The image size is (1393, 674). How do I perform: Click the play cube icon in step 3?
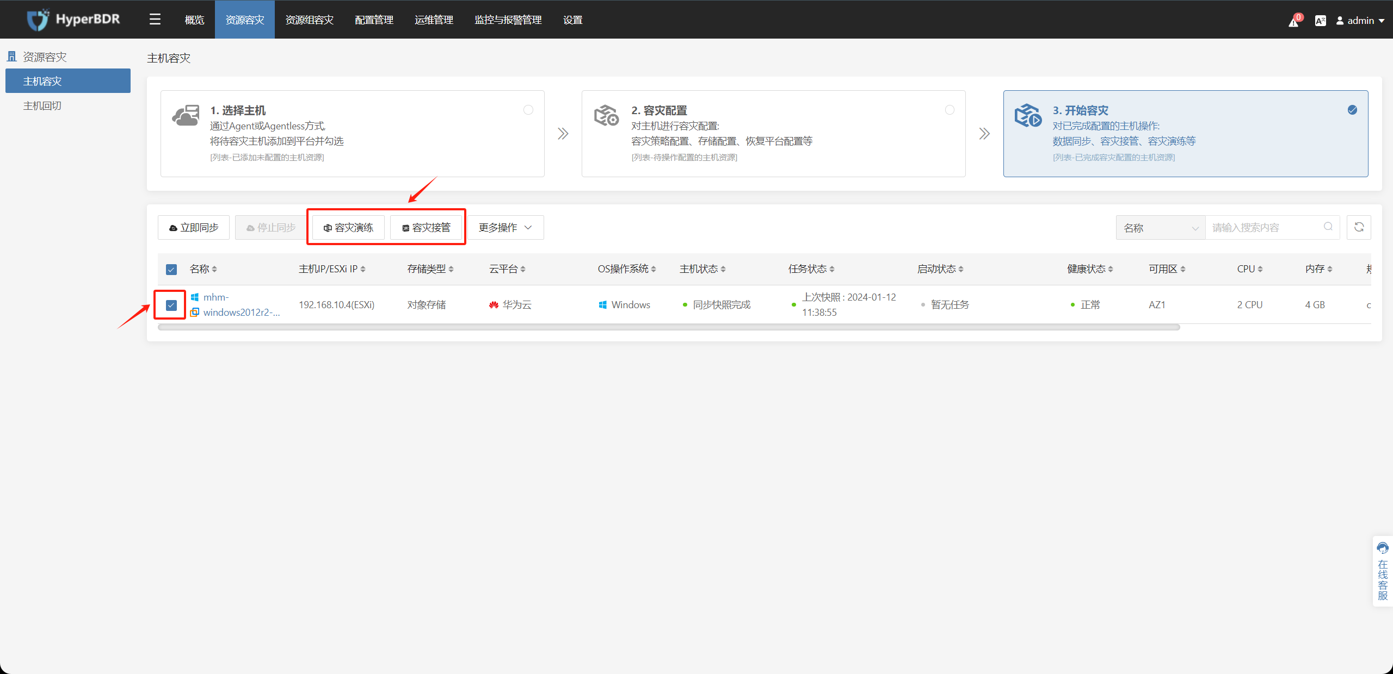1028,116
